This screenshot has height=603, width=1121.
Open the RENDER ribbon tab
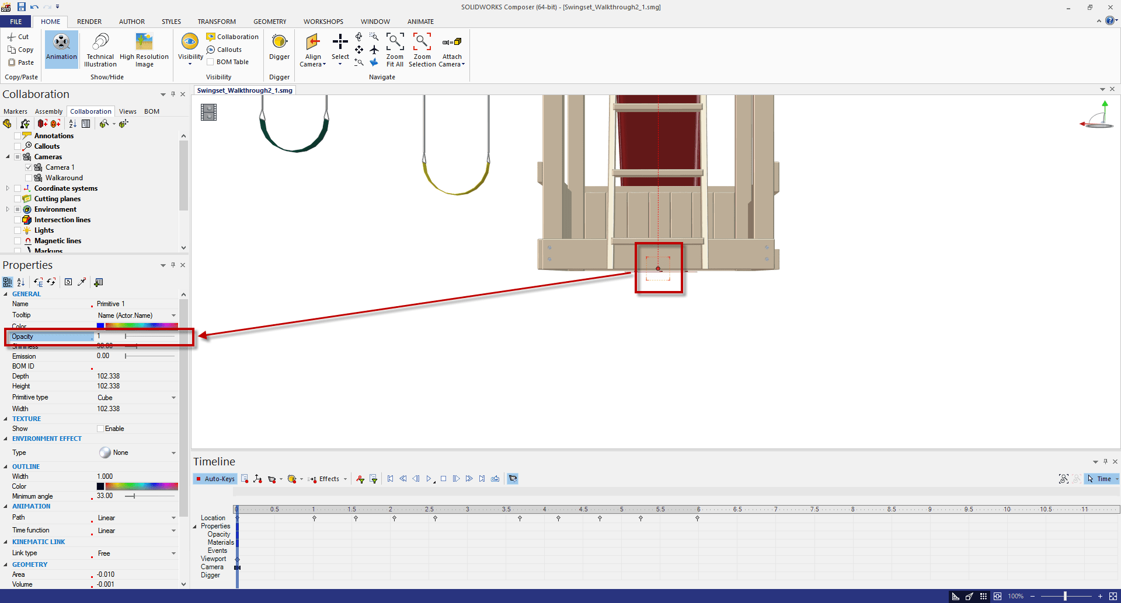(89, 22)
